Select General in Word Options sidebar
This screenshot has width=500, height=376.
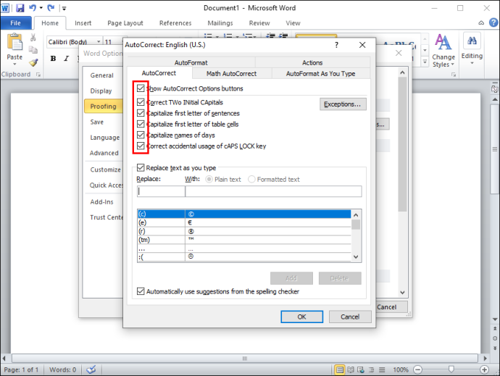(102, 75)
